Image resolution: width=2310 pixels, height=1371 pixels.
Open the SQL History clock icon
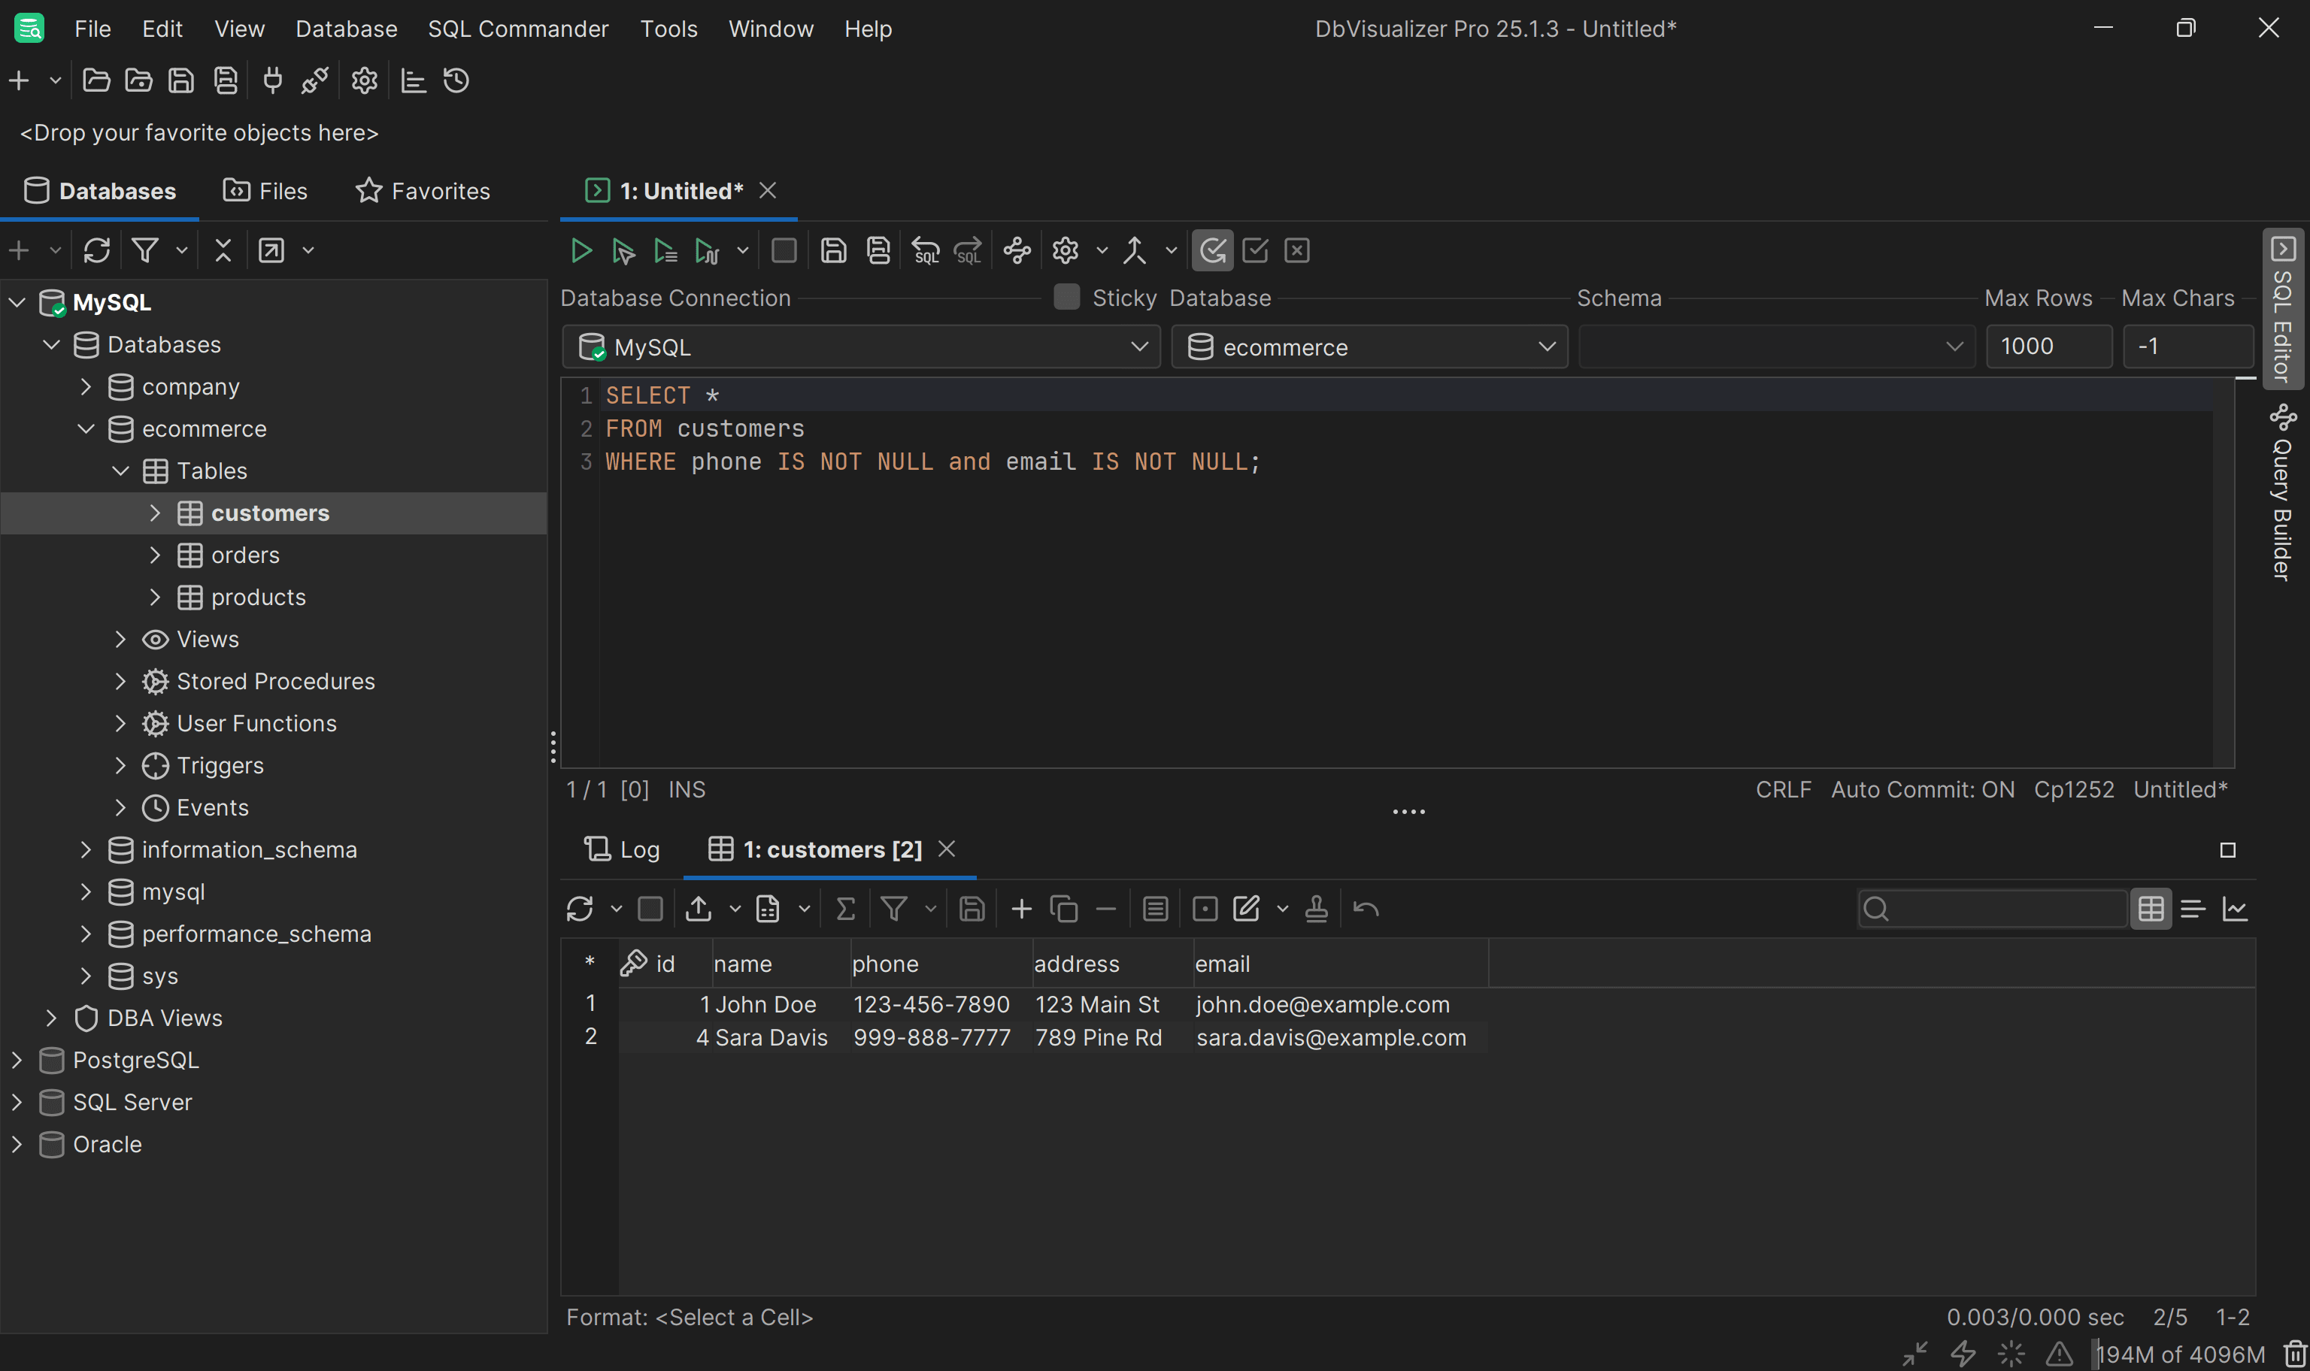pyautogui.click(x=456, y=81)
